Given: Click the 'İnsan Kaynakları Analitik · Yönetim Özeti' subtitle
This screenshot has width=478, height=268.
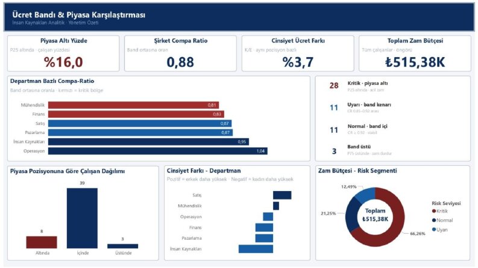Looking at the screenshot, I should point(55,23).
